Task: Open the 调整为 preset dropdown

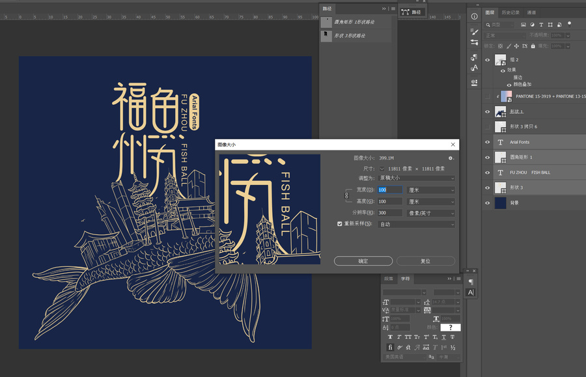Action: tap(416, 178)
